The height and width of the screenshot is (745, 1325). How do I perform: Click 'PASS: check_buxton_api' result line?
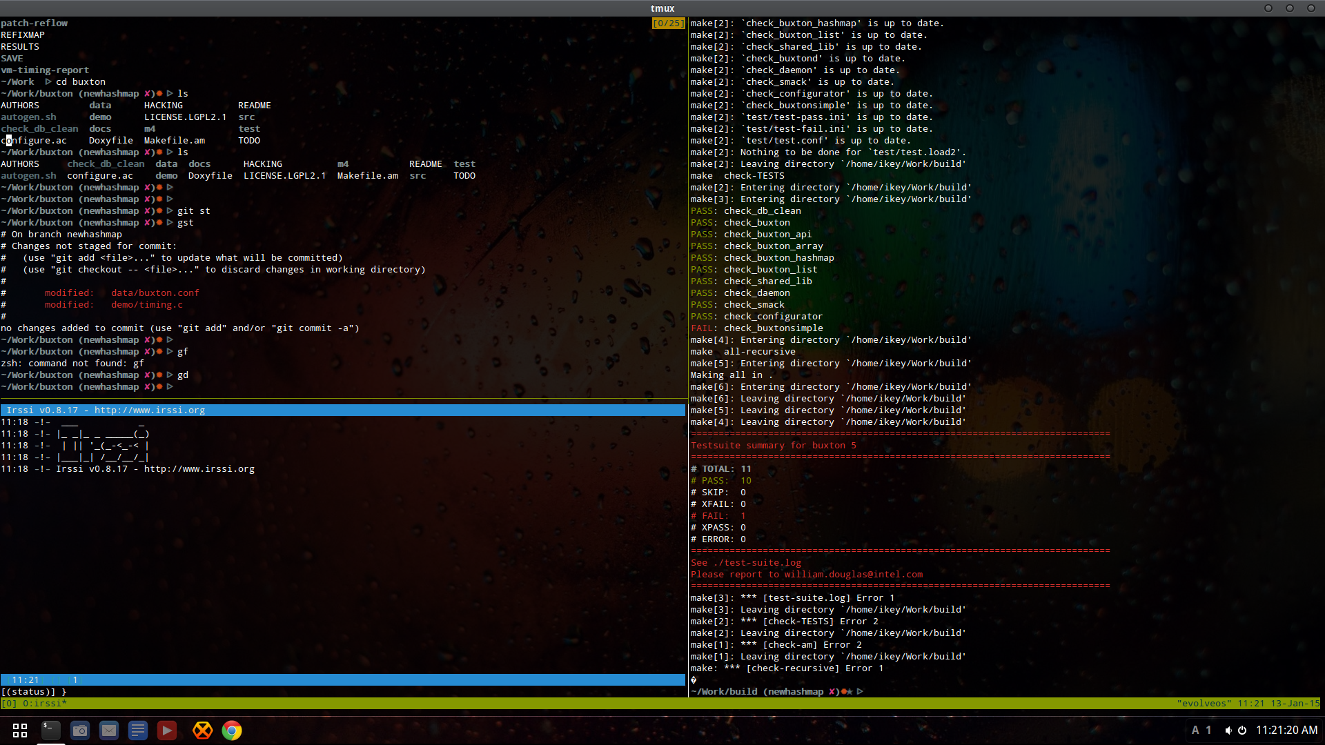click(x=752, y=235)
